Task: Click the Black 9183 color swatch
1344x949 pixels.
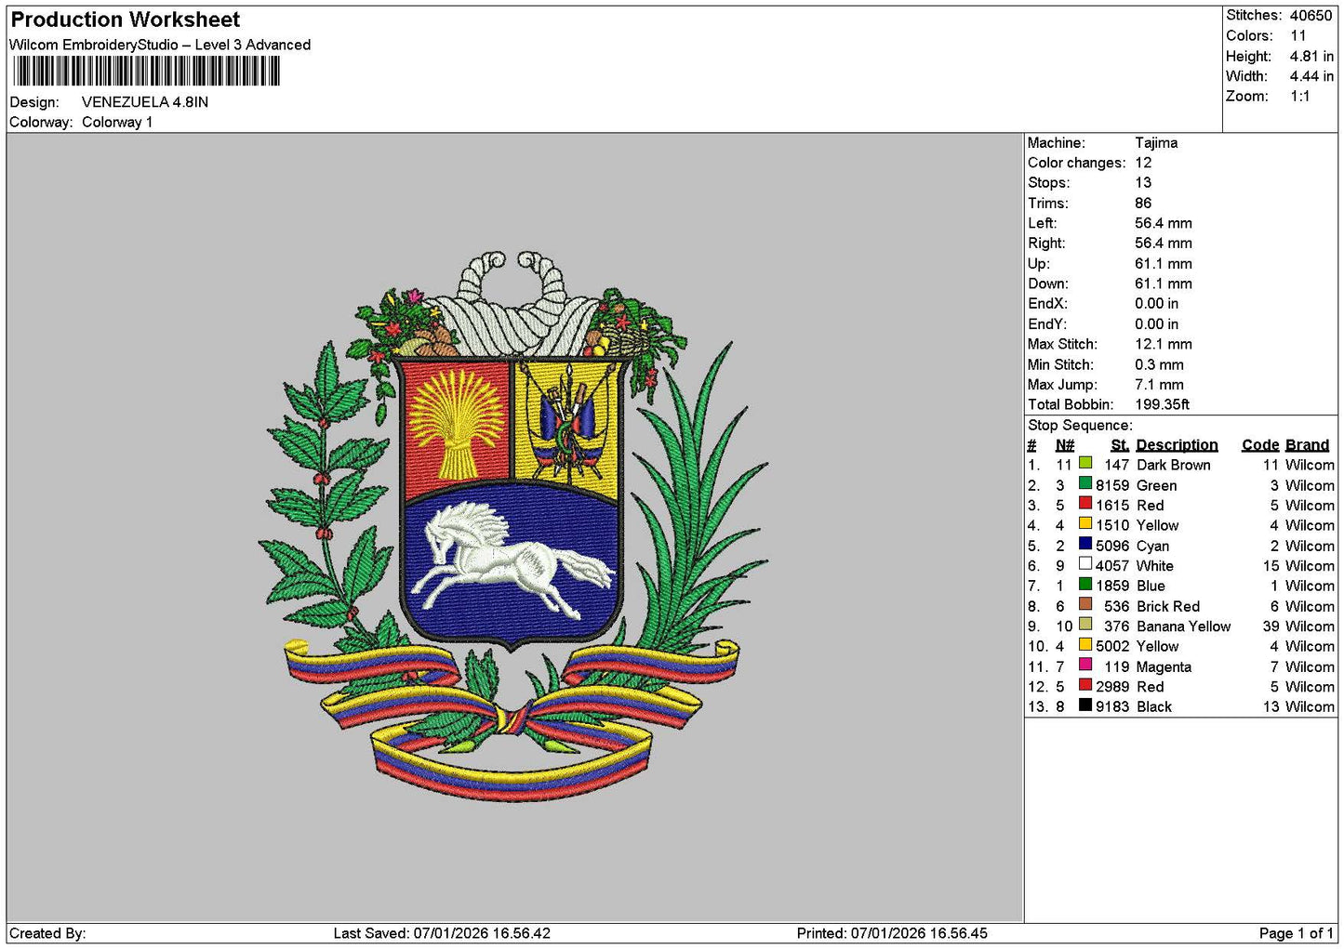Action: [1085, 705]
